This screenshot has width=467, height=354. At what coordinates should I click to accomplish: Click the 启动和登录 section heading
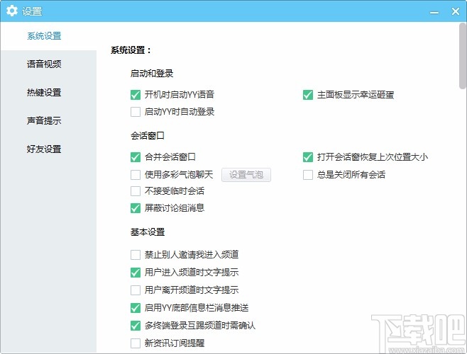pyautogui.click(x=152, y=74)
